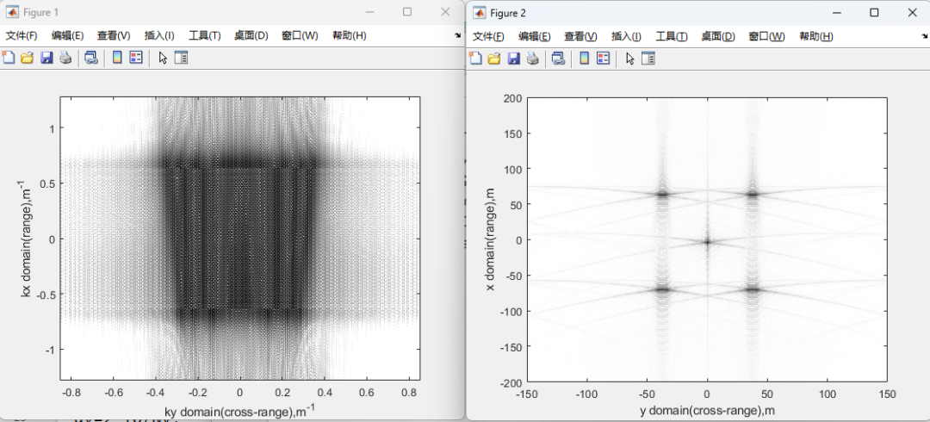Screen dimensions: 930x422
Task: Close the Figure 2 window
Action: point(912,12)
